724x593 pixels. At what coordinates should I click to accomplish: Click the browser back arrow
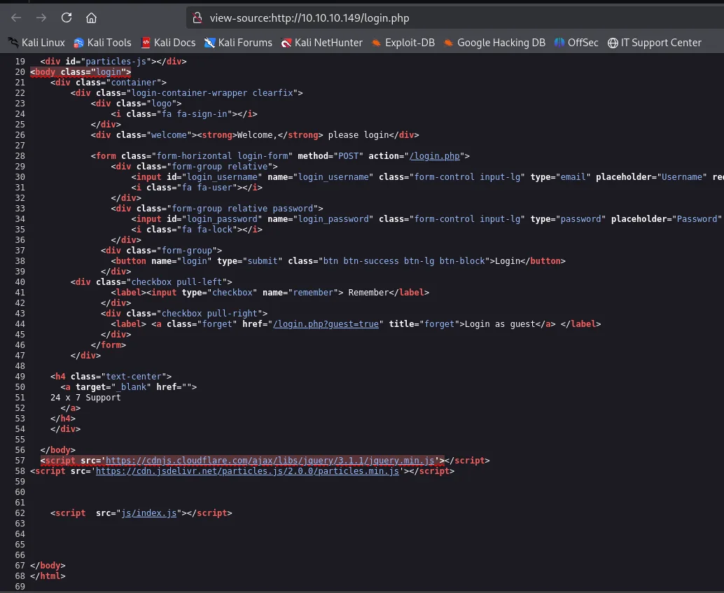[16, 18]
